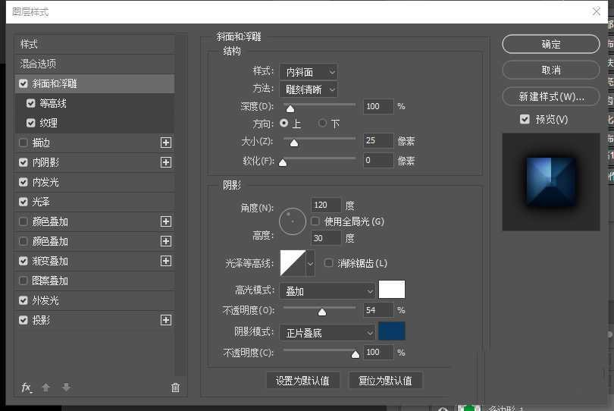
Task: Click the move effect down arrow
Action: click(x=66, y=387)
